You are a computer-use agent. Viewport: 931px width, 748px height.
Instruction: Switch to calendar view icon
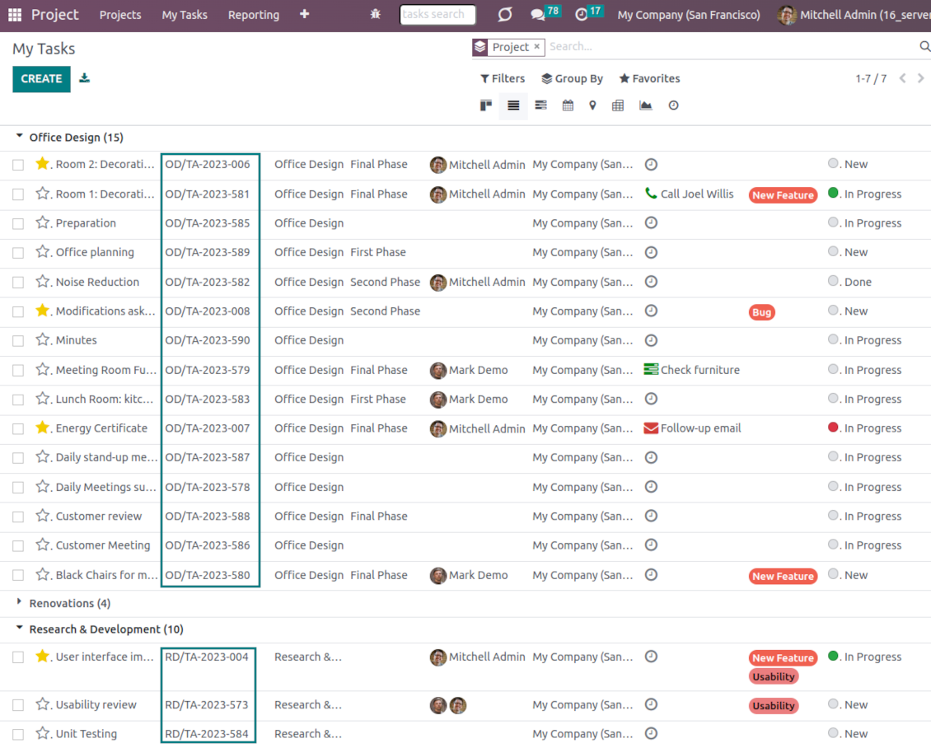[568, 105]
